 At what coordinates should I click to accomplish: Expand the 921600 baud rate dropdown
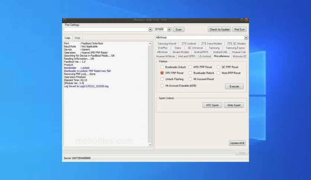tap(169, 29)
